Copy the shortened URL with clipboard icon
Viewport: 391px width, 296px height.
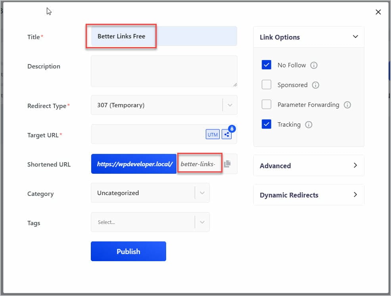(x=227, y=164)
